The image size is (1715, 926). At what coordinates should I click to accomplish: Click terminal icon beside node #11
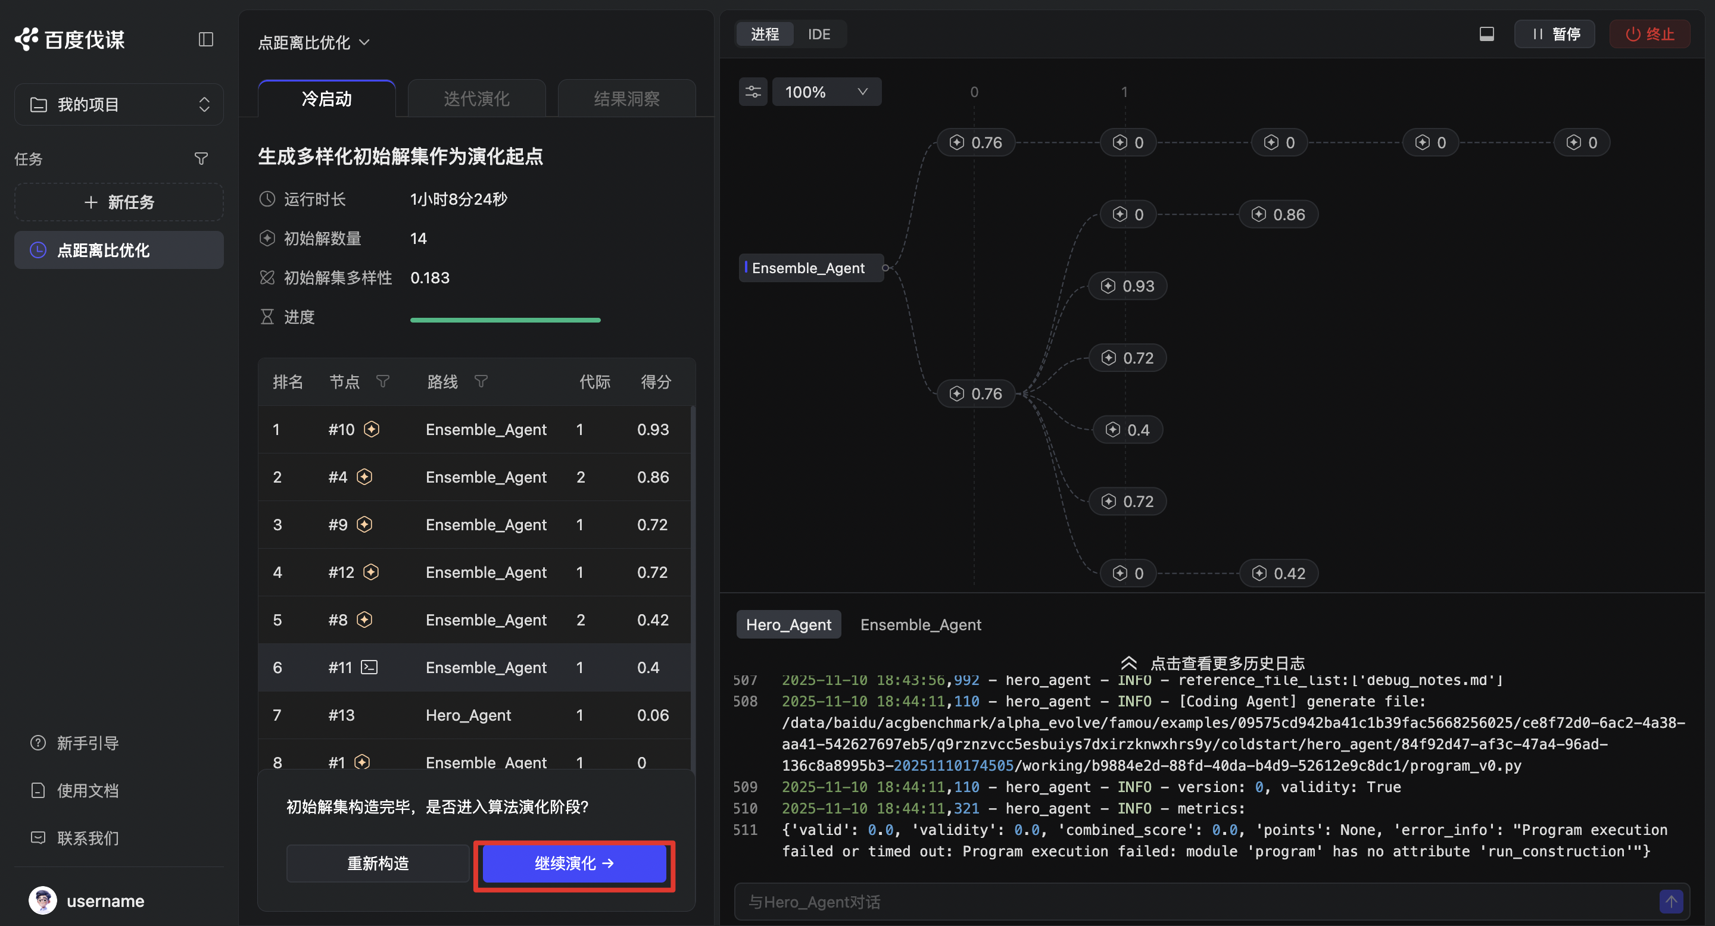pyautogui.click(x=369, y=667)
